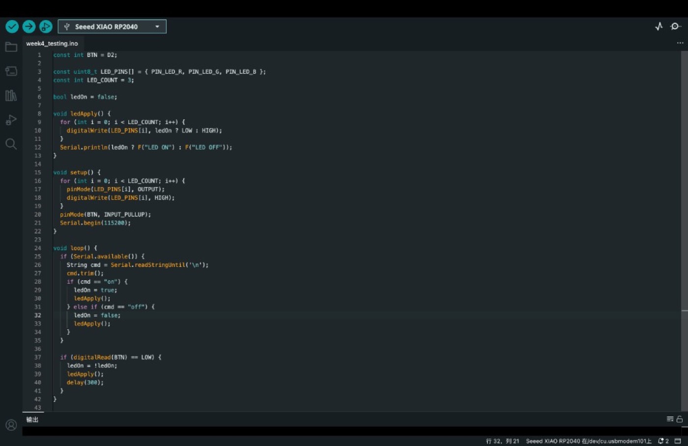This screenshot has width=688, height=446.
Task: Toggle the output scroll lock icon
Action: 680,419
